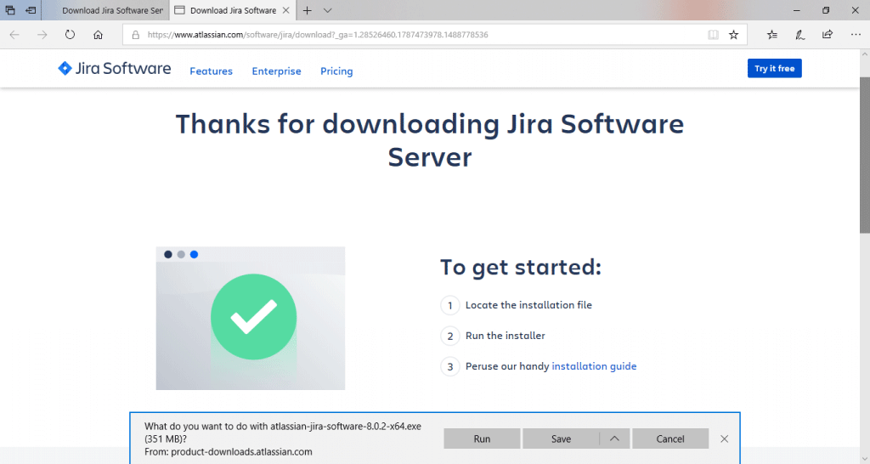The width and height of the screenshot is (870, 464).
Task: Close the active Download Jira Software tab
Action: (285, 10)
